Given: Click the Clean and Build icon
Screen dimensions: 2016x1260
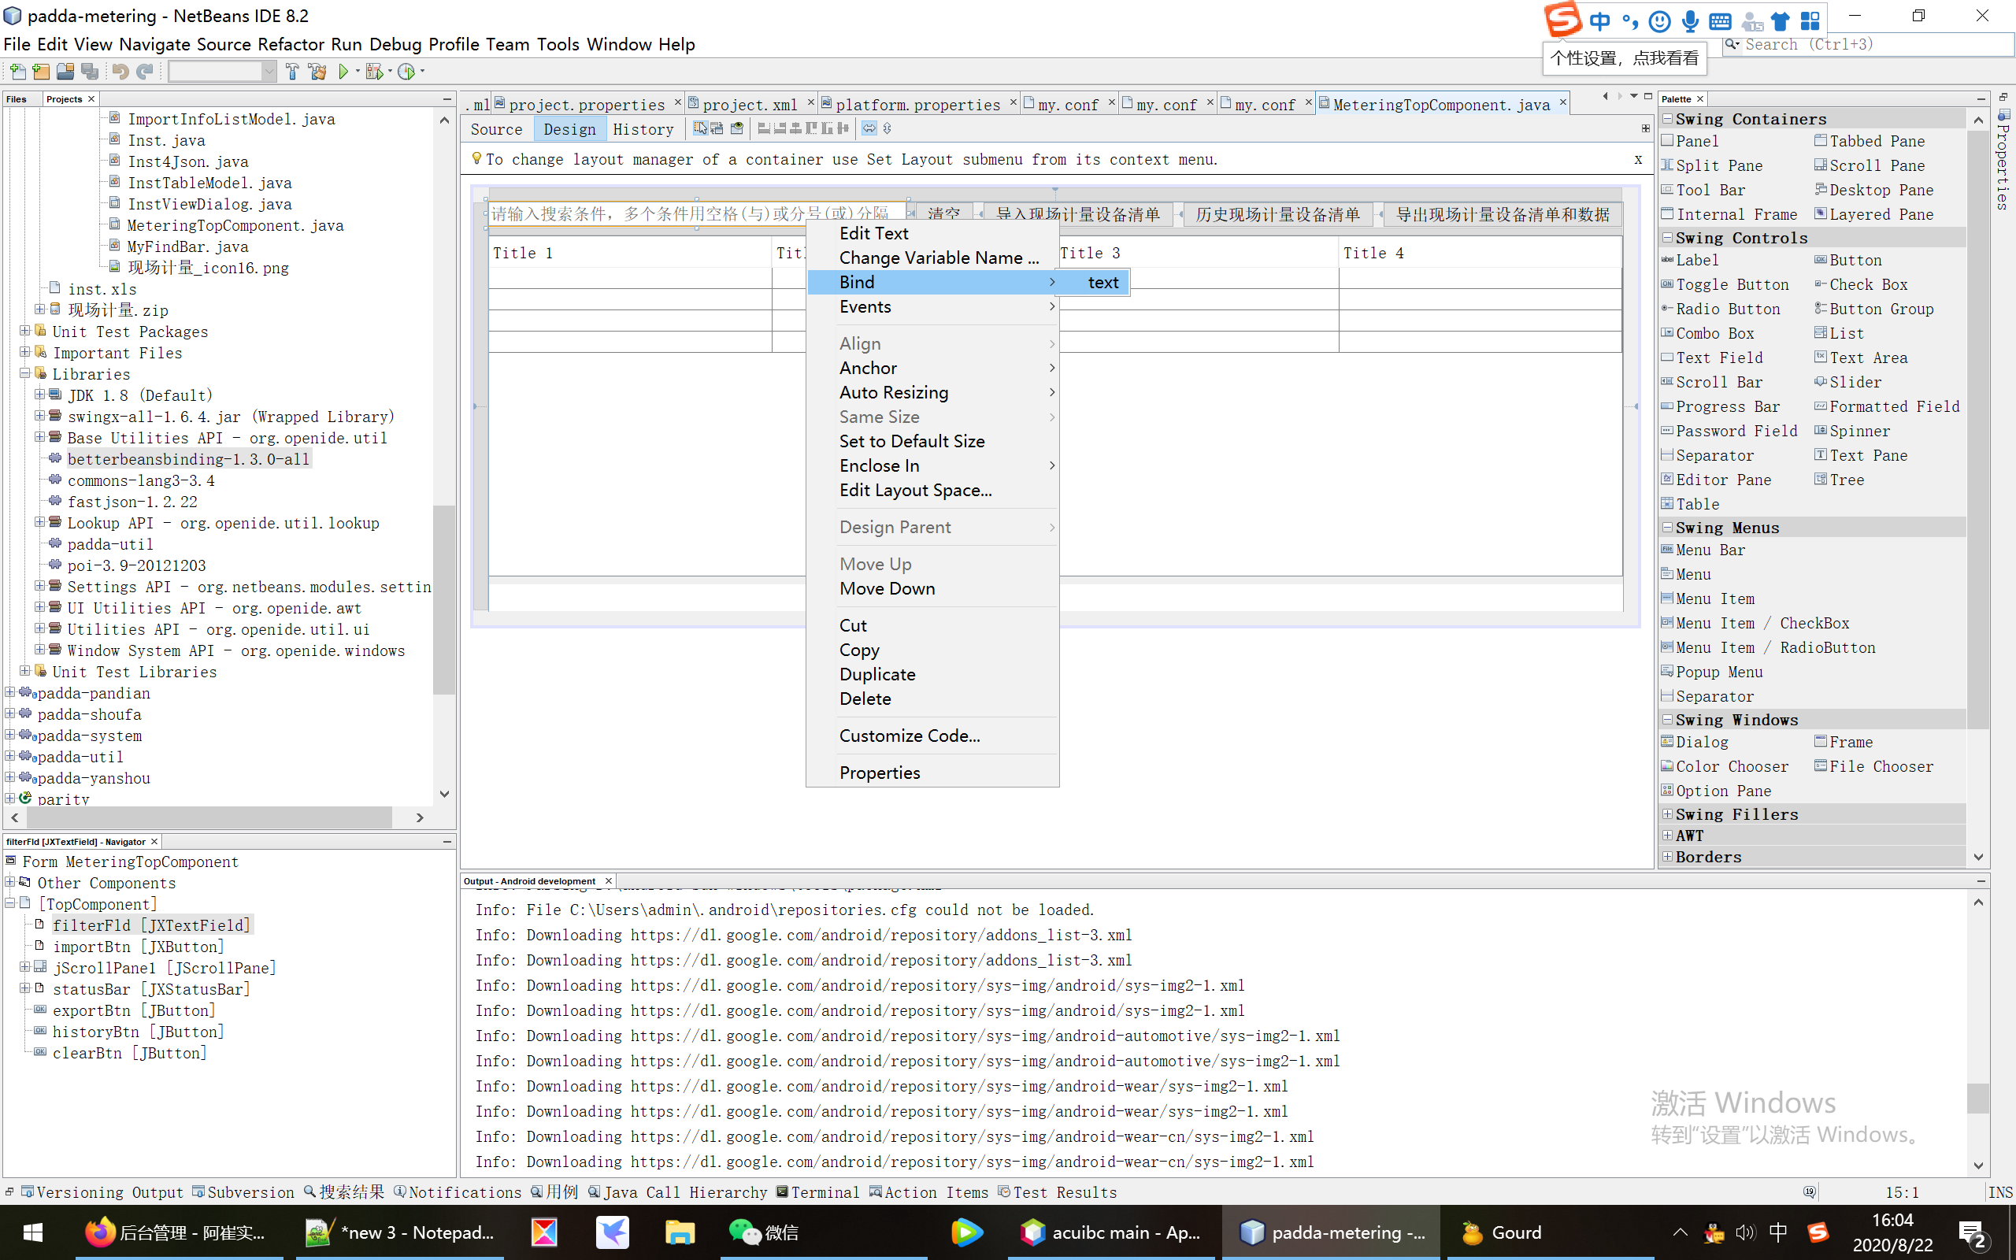Looking at the screenshot, I should (x=317, y=72).
